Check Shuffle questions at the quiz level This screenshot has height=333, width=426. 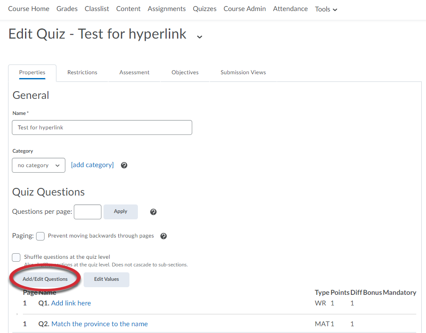16,257
